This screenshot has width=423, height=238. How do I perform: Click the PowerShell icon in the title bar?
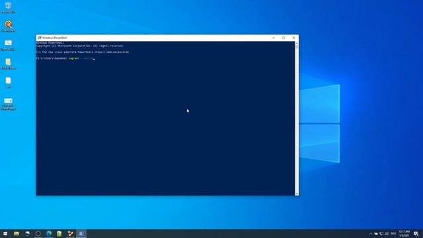coord(40,38)
